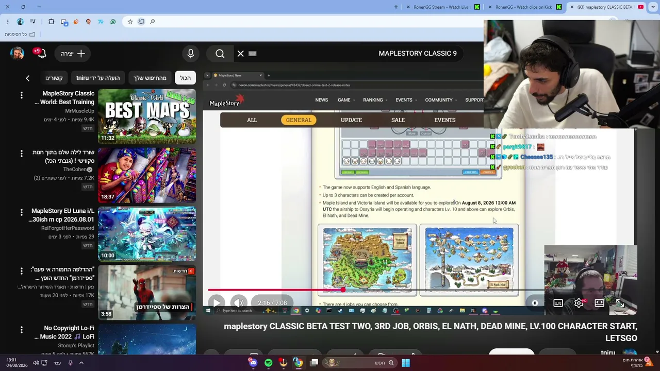Click the El Nath Mountains map image
The width and height of the screenshot is (660, 371).
pos(469,260)
